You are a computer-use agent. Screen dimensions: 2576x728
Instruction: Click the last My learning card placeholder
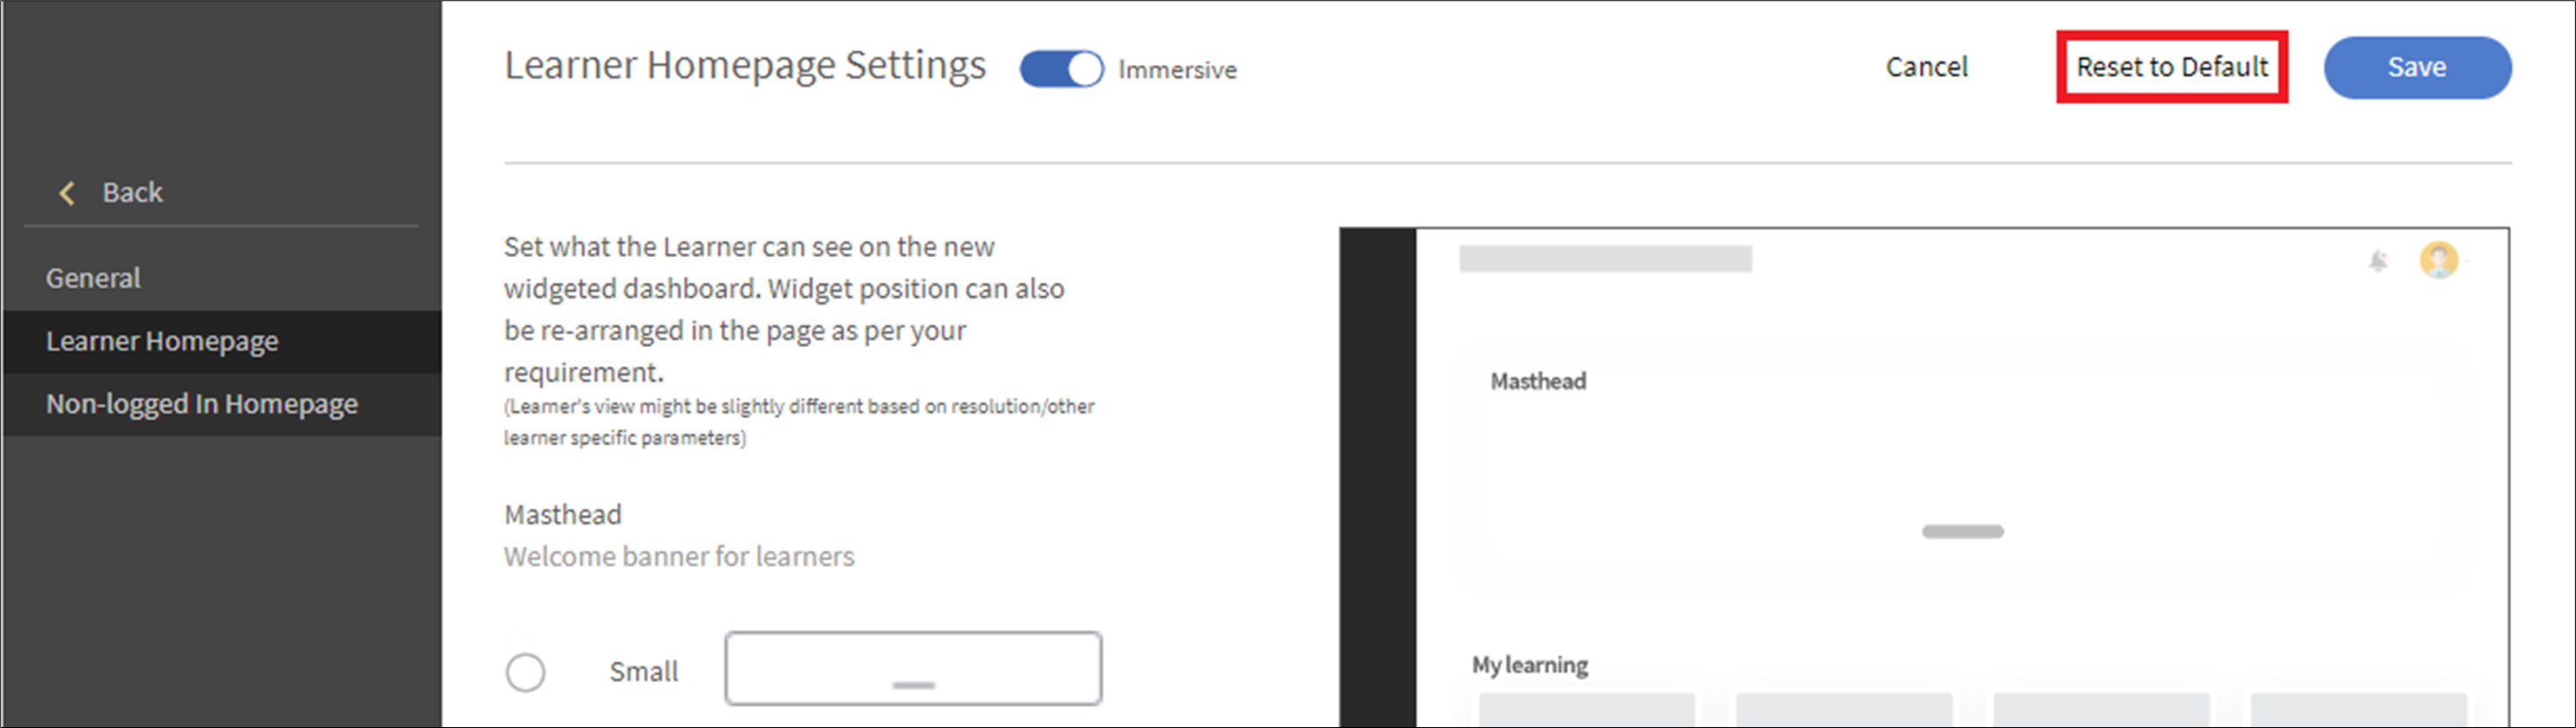coord(2358,709)
